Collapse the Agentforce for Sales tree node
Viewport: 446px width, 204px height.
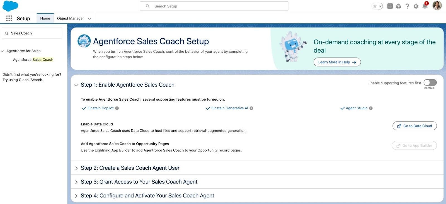[x=2, y=51]
